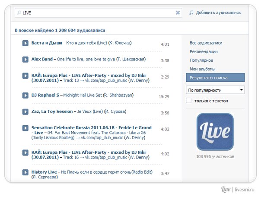Image resolution: width=261 pixels, height=197 pixels.
Task: Click title Кто я для тебя (Live)
Action: tap(86, 43)
